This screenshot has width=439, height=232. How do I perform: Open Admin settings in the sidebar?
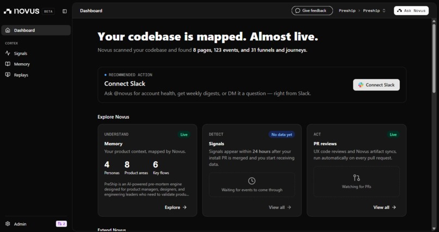(20, 224)
